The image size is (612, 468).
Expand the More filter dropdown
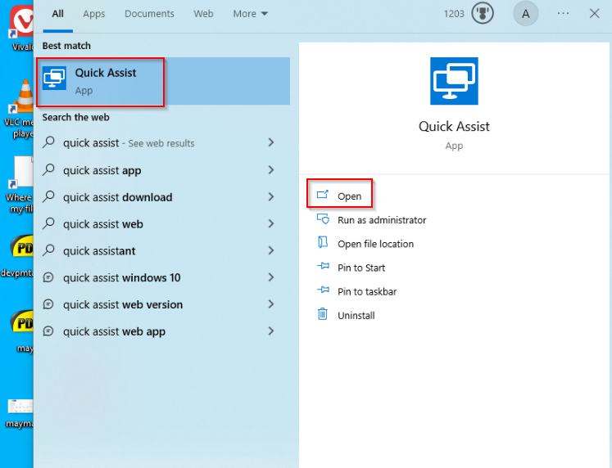tap(250, 14)
